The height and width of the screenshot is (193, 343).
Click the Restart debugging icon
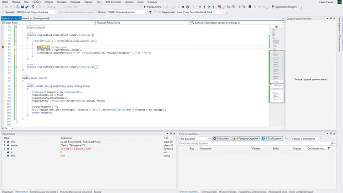coord(188,7)
